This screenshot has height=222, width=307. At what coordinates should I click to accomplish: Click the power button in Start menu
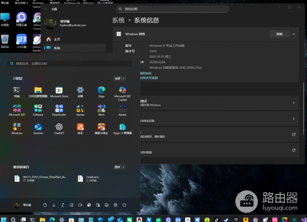pos(124,205)
